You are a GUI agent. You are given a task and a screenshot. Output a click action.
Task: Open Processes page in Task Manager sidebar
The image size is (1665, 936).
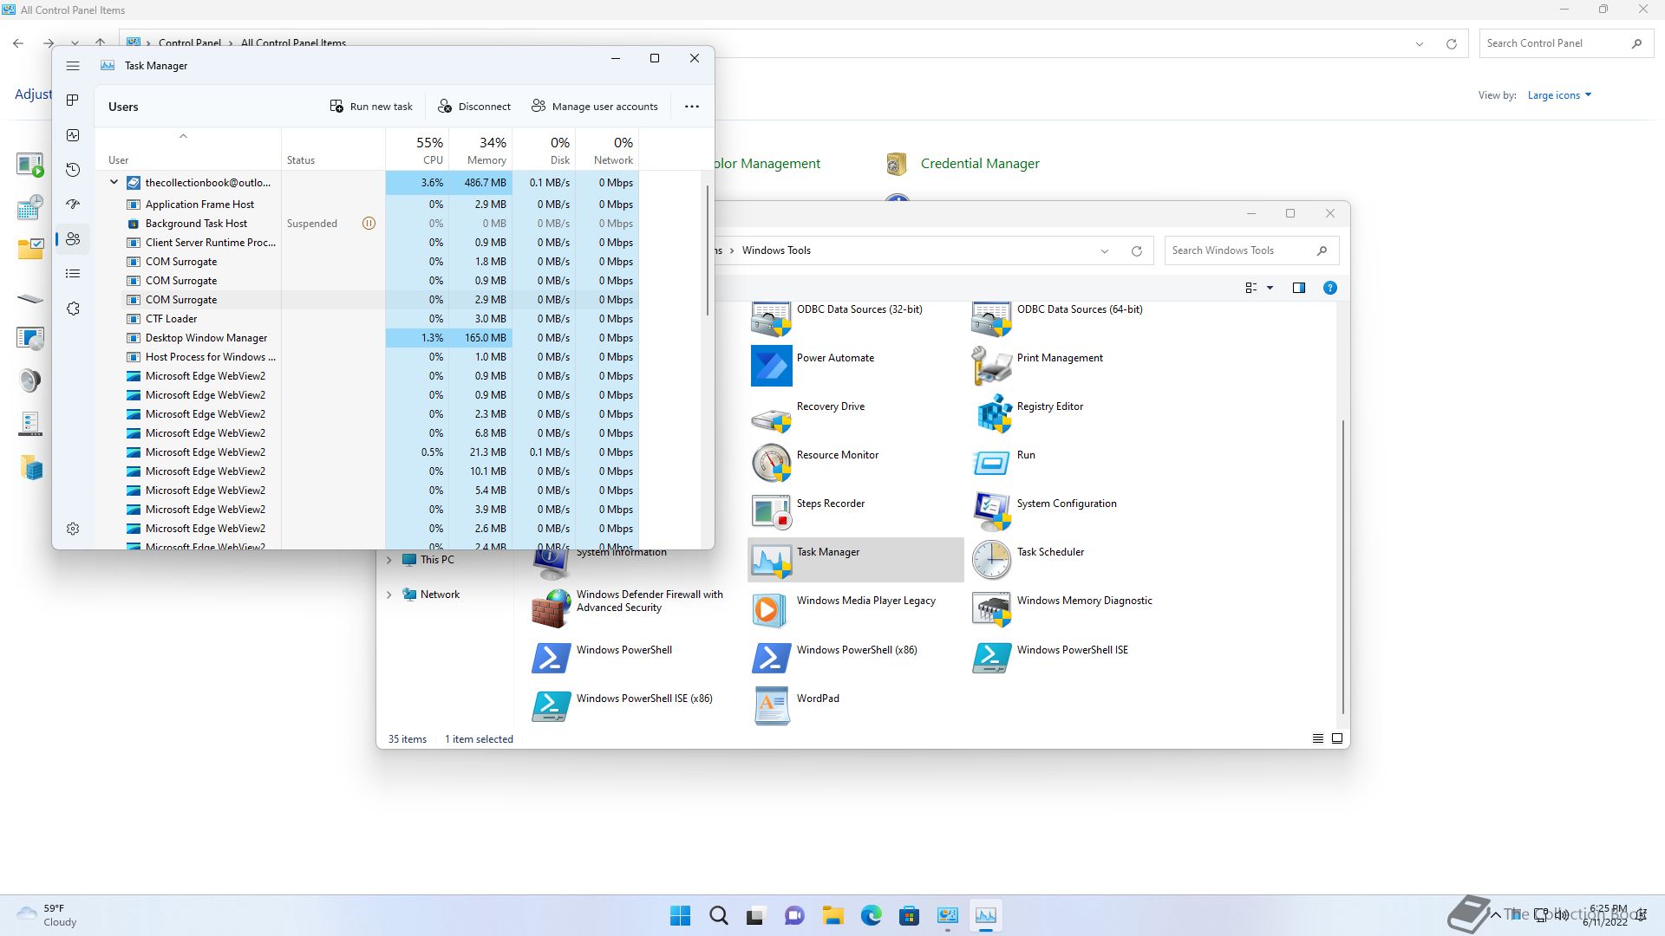point(73,101)
